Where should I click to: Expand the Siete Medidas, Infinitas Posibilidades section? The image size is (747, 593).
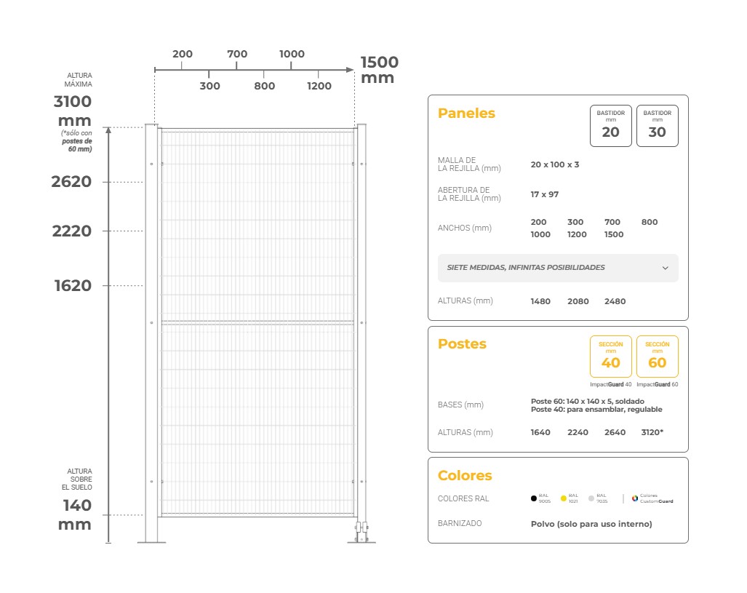(525, 268)
